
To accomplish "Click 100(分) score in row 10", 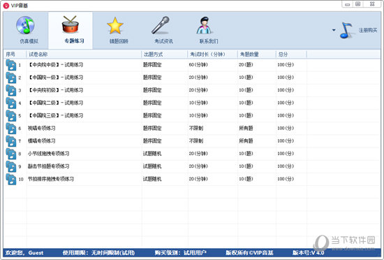I will 286,179.
